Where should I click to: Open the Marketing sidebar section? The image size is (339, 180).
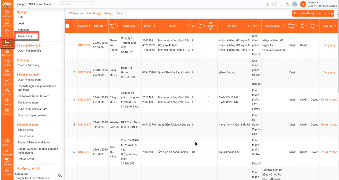[7, 72]
